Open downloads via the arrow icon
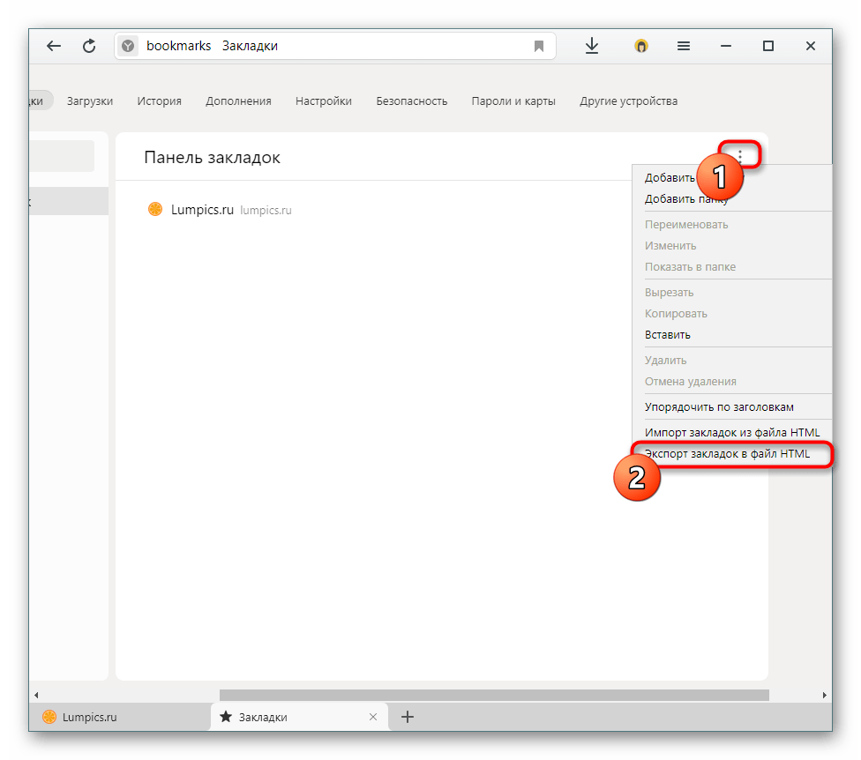 click(592, 46)
